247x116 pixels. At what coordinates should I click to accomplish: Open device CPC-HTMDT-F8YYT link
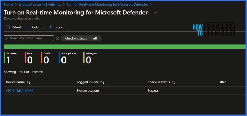coord(20,91)
